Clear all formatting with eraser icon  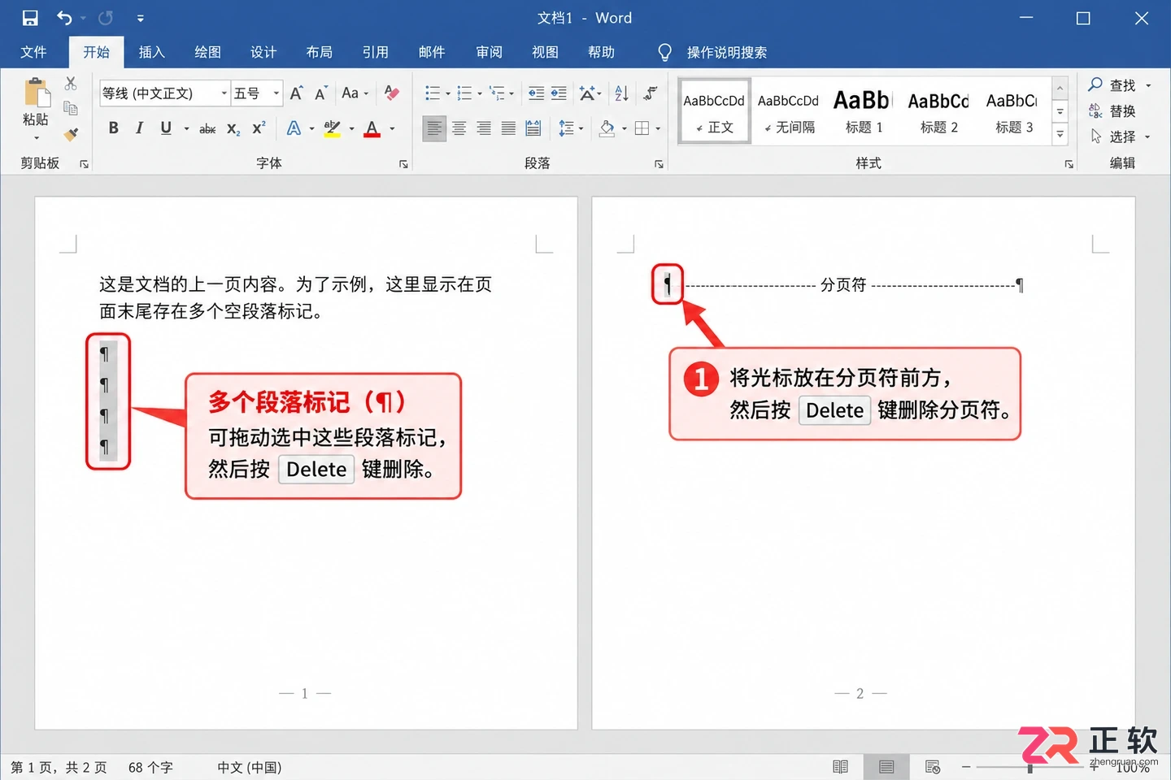click(392, 93)
